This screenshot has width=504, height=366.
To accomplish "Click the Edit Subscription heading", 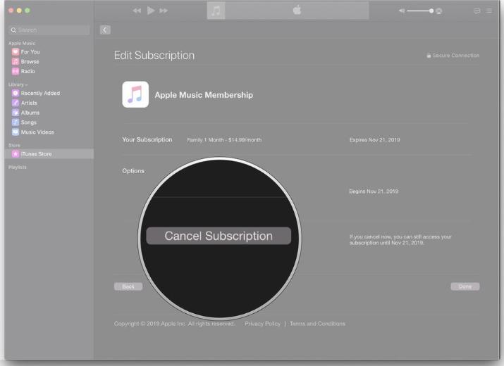I will click(x=154, y=55).
